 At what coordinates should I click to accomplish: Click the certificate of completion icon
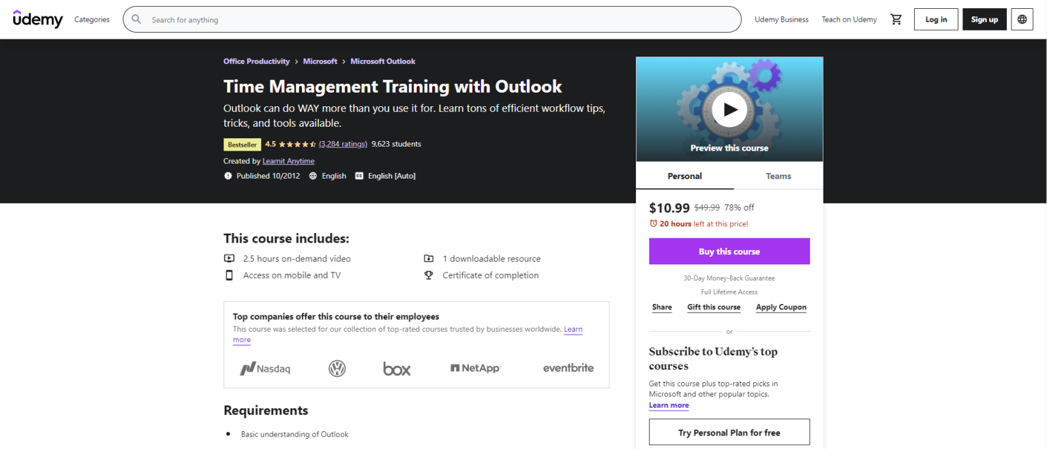click(429, 275)
